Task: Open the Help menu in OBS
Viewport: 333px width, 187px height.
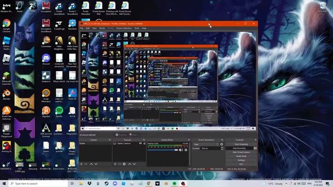Action: [x=144, y=28]
